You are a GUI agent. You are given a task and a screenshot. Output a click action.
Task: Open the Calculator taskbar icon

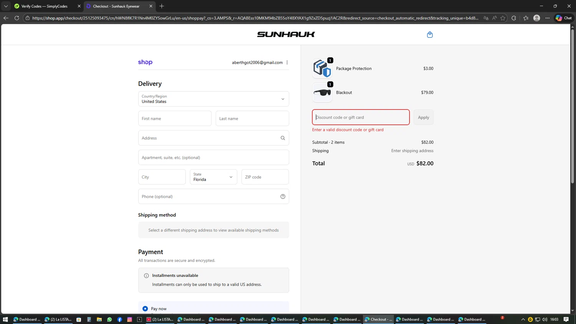(x=89, y=319)
